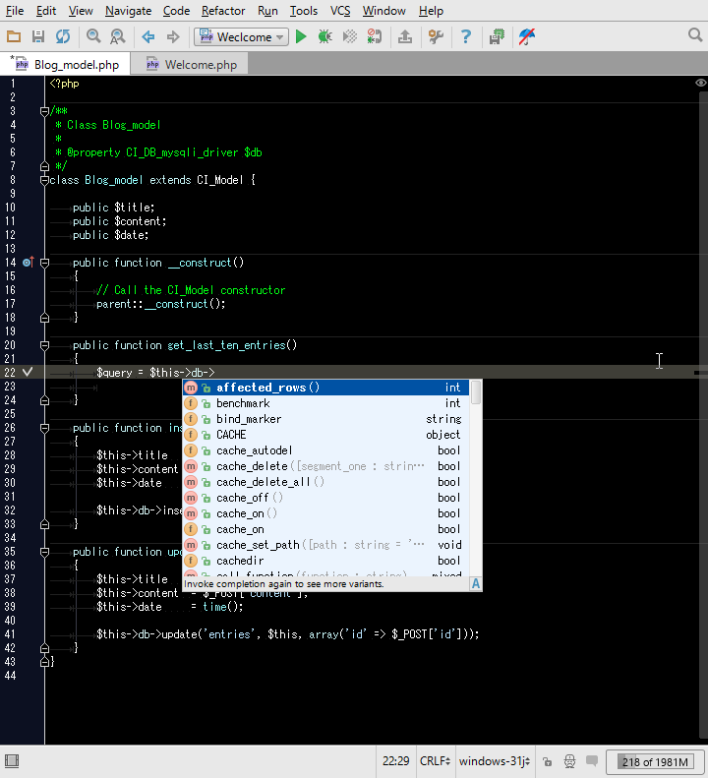This screenshot has width=708, height=778.
Task: Select affected_rows() completion item
Action: click(x=325, y=388)
